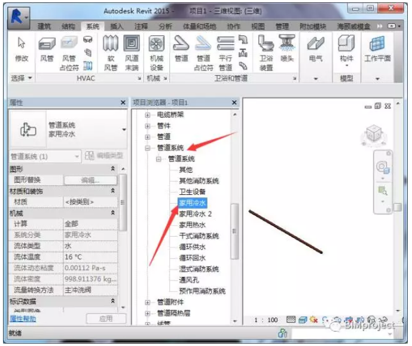Switch to the 管理 ribbon tab
This screenshot has height=346, width=412.
point(282,26)
